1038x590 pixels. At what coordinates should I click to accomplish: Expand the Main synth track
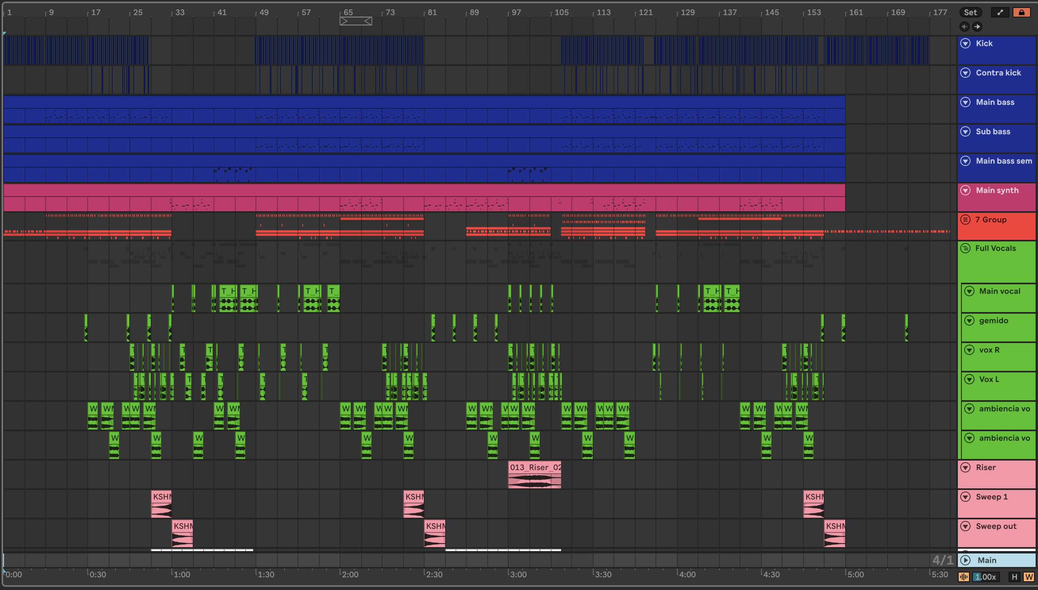tap(965, 191)
